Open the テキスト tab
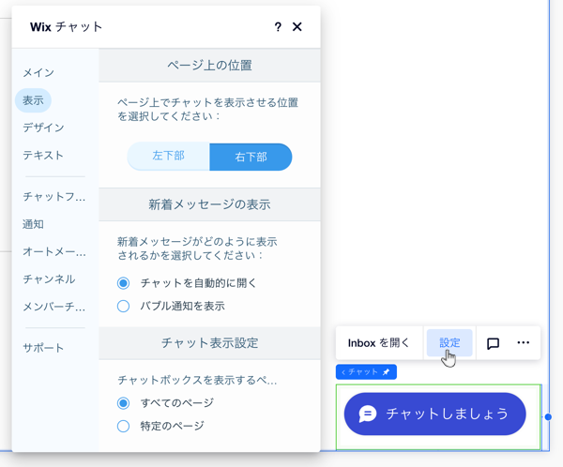Viewport: 563px width, 467px height. pos(43,155)
